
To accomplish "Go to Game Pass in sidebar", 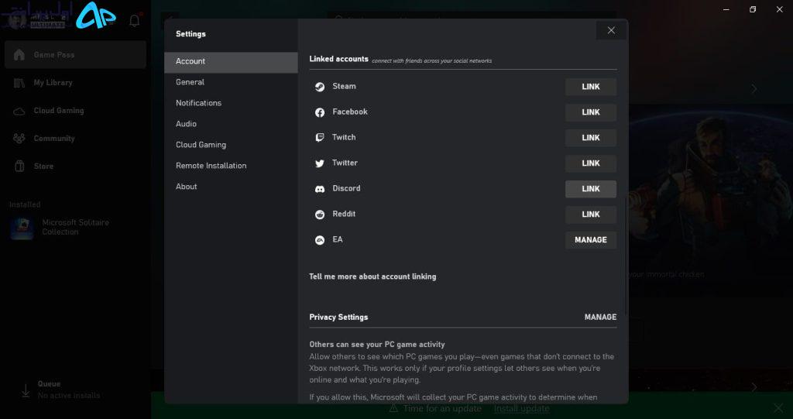I will pyautogui.click(x=75, y=55).
